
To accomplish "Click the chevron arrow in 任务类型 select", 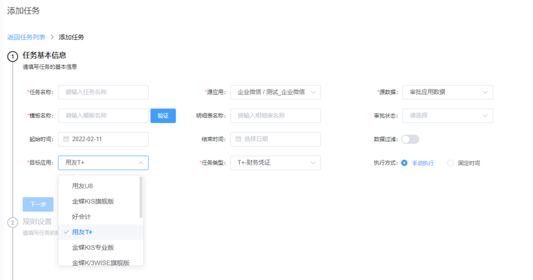I will [x=313, y=163].
